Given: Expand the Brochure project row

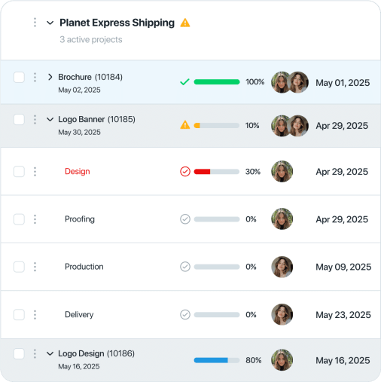Looking at the screenshot, I should 50,77.
